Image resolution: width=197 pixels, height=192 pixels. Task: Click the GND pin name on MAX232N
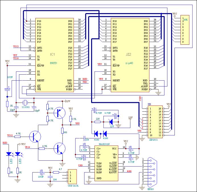[99, 178]
